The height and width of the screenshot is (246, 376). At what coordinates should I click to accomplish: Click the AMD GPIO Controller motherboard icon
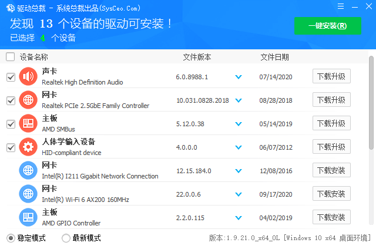tap(28, 217)
